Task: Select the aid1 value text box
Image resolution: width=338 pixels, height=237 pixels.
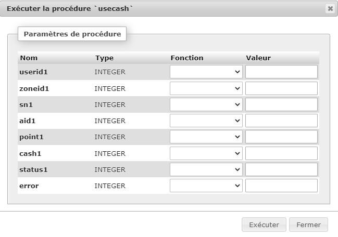Action: (281, 121)
